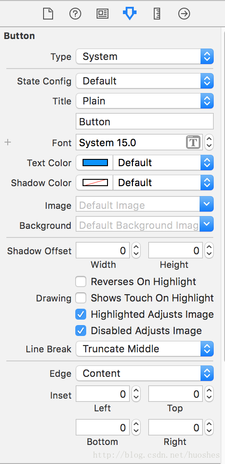Enable Reverses On Highlight checkbox
The height and width of the screenshot is (464, 225).
[81, 281]
